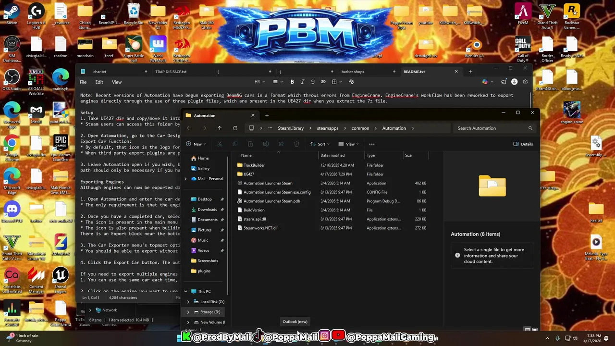
Task: Clear formatting icon in Notepad toolbar
Action: [351, 82]
